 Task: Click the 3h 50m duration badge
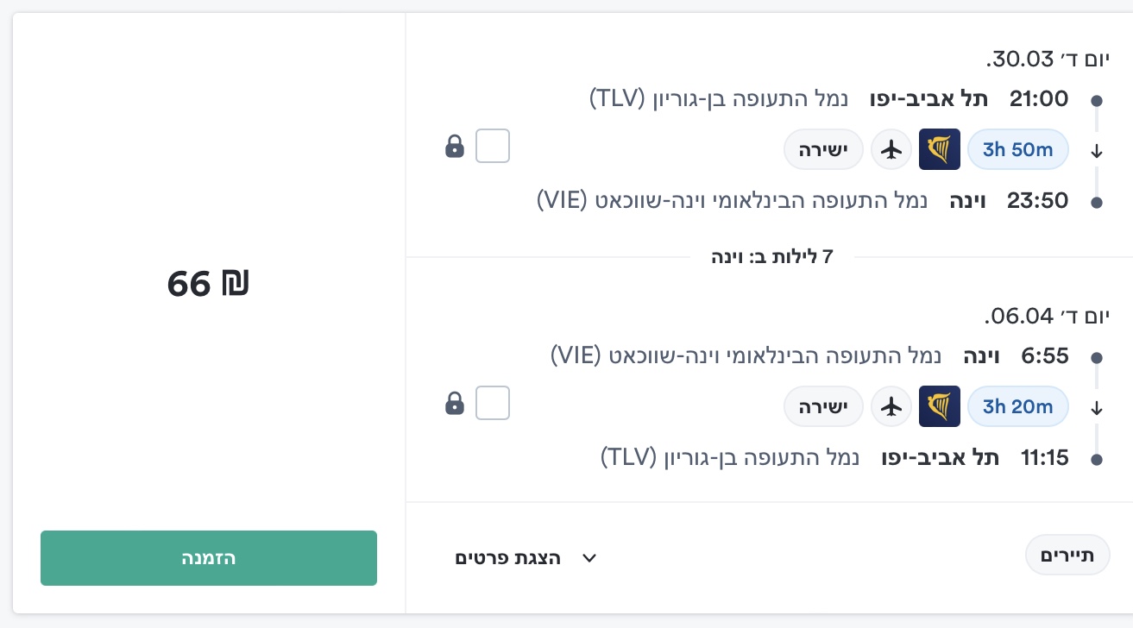1018,149
